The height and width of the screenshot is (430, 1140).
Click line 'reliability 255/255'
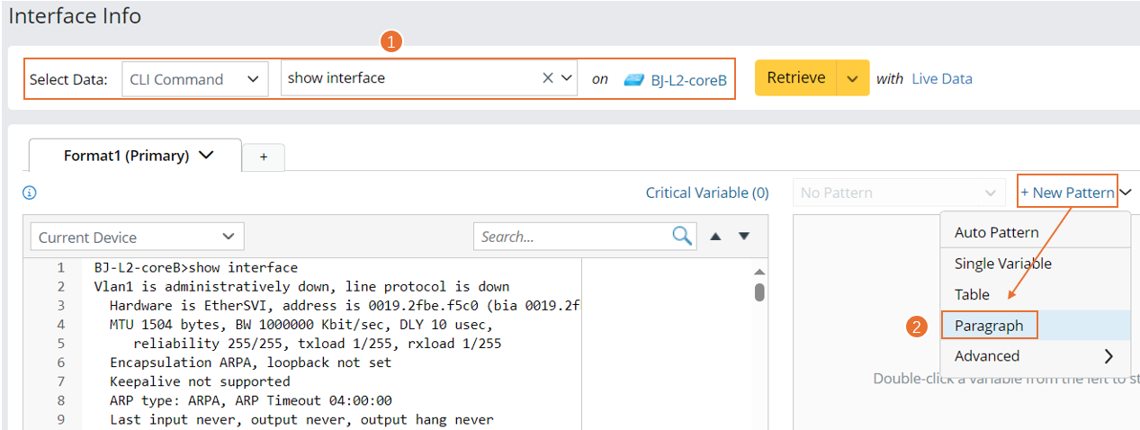(x=317, y=343)
